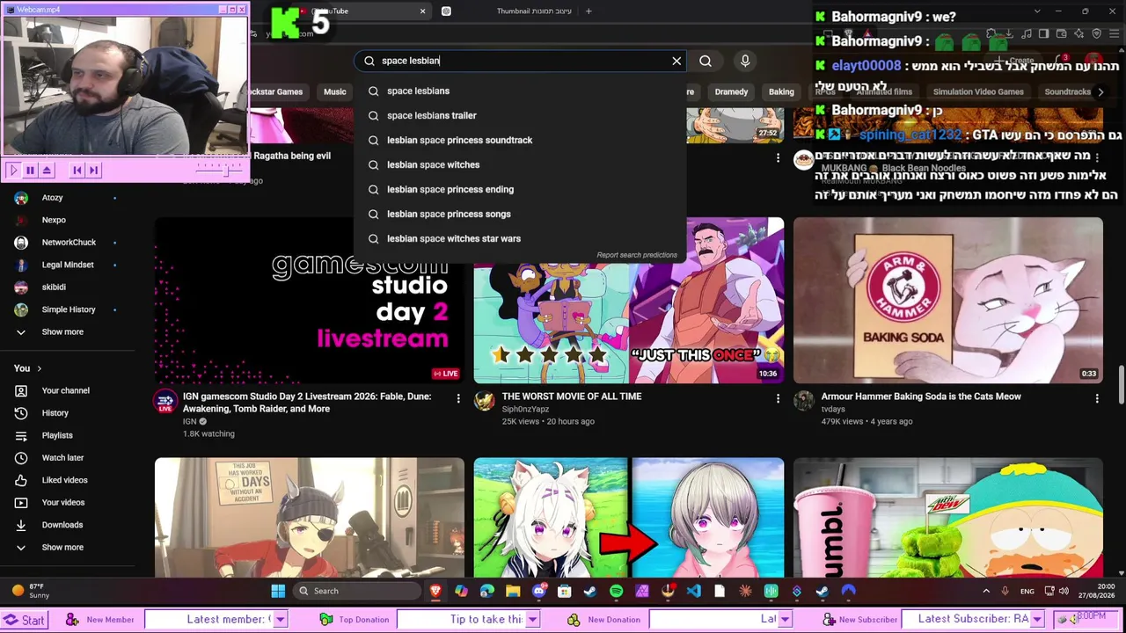Screen dimensions: 1126x633
Task: Pick 'lesbian space princess songs' suggestion
Action: 520,214
